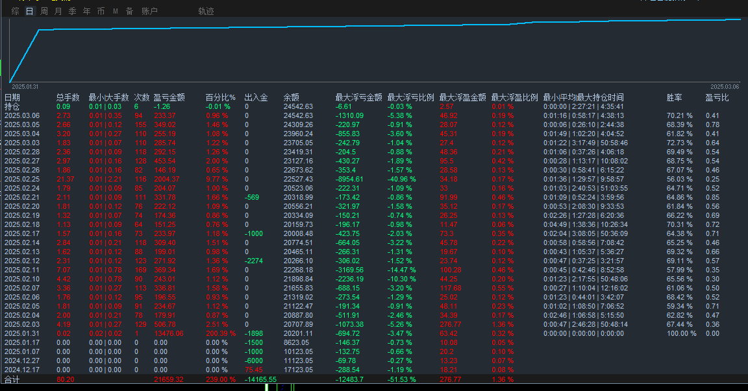Select the 2025.01.17 date row
This screenshot has height=391, width=748.
pos(22,342)
